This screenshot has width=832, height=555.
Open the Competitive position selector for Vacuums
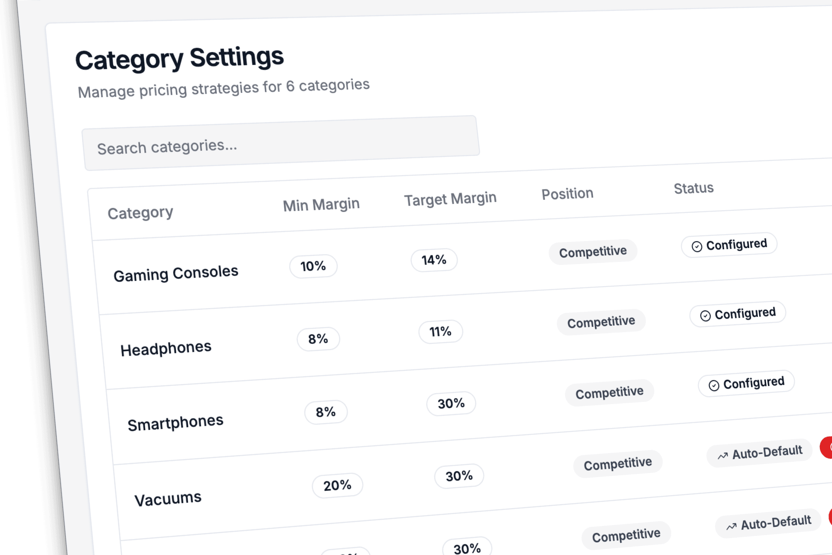[617, 463]
